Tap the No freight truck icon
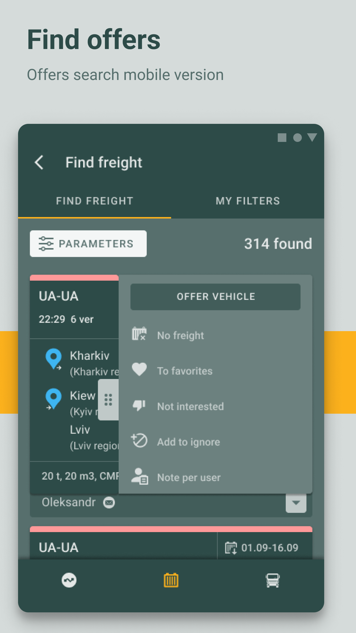The image size is (356, 633). 139,334
